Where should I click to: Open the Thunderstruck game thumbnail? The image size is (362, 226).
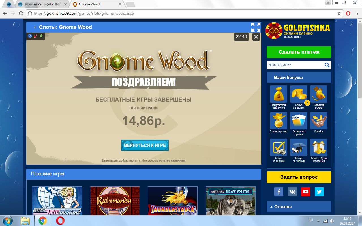click(x=173, y=201)
